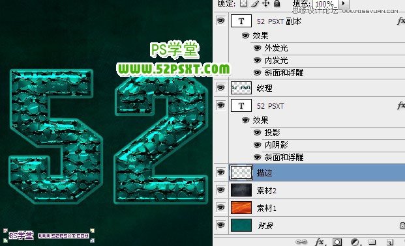The image size is (405, 246).
Task: Select the 纹理 layer name
Action: click(264, 89)
